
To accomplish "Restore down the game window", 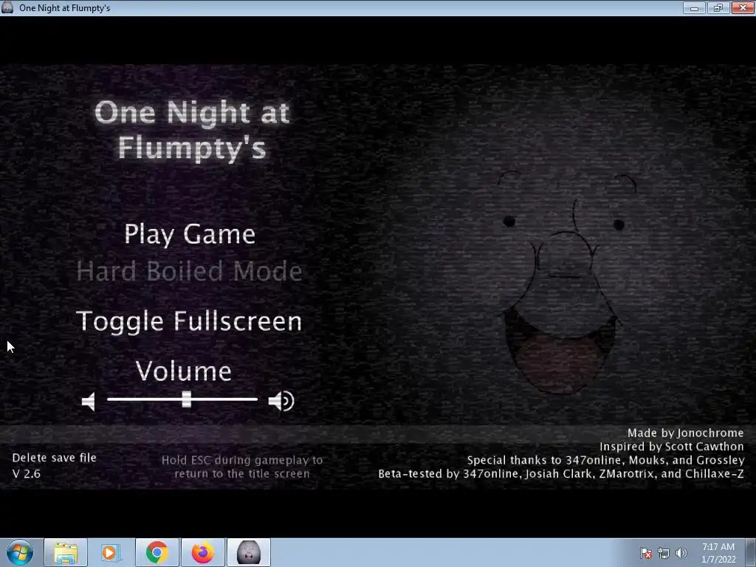I will tap(718, 7).
